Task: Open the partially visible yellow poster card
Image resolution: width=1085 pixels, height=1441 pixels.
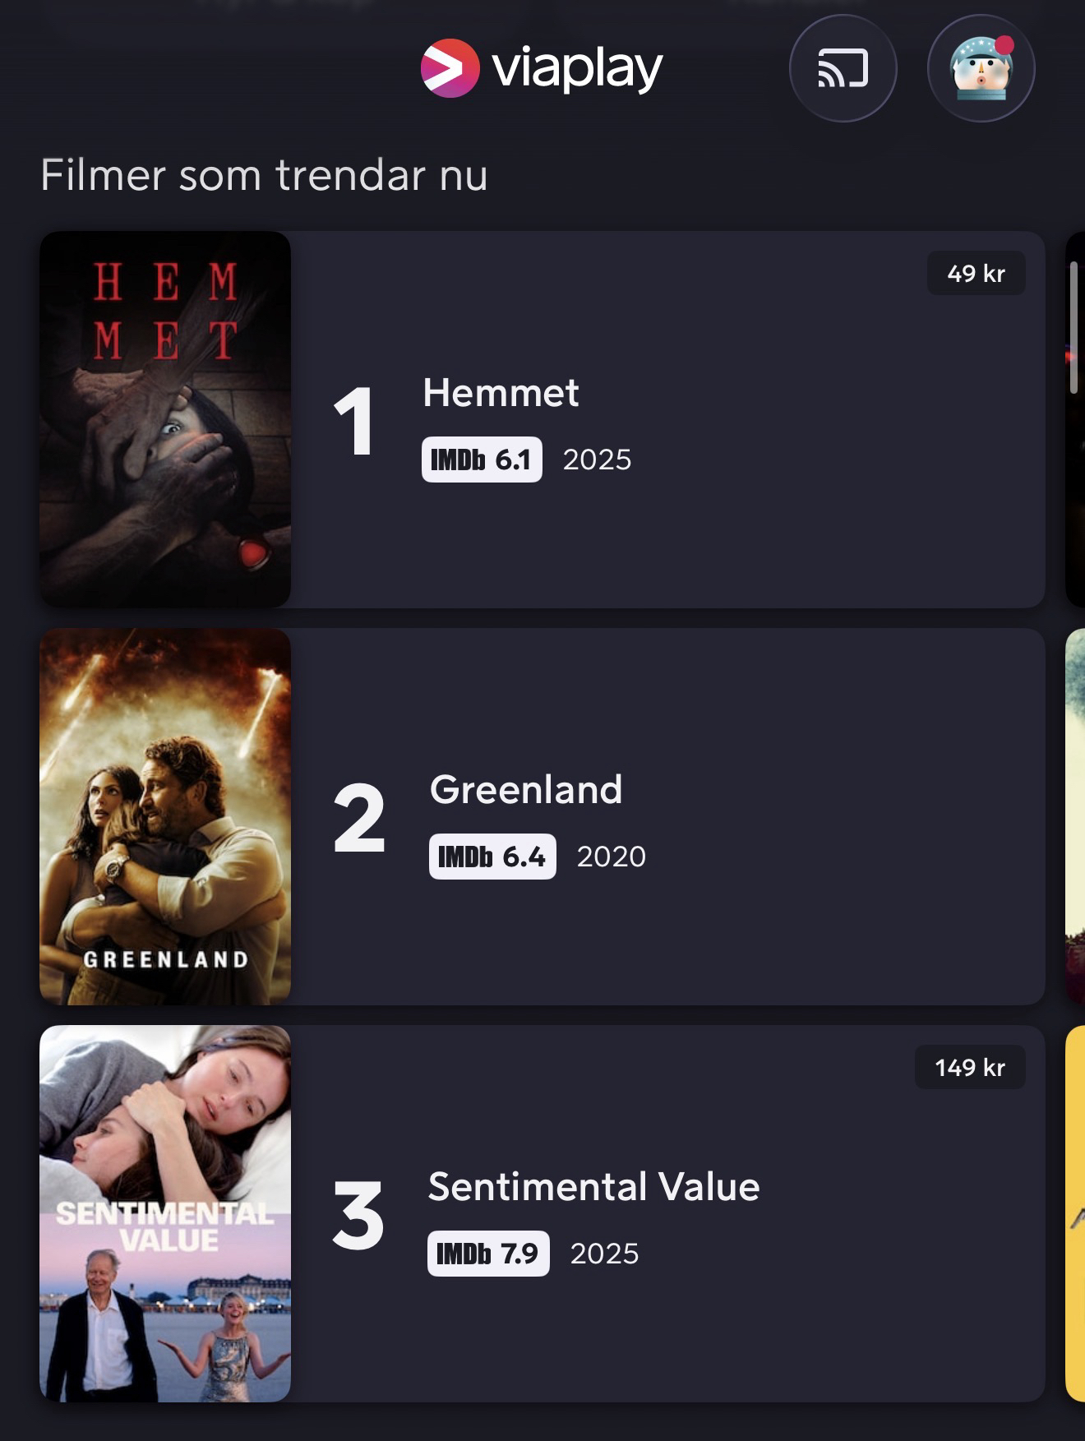Action: click(1075, 1213)
